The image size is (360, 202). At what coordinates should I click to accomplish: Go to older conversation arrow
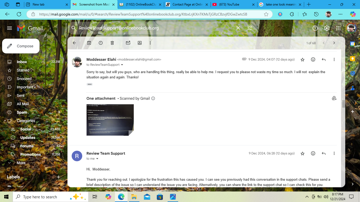point(334,43)
